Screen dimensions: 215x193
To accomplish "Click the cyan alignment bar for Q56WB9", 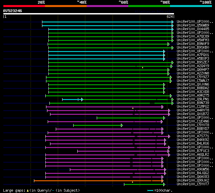I will pos(107,26).
